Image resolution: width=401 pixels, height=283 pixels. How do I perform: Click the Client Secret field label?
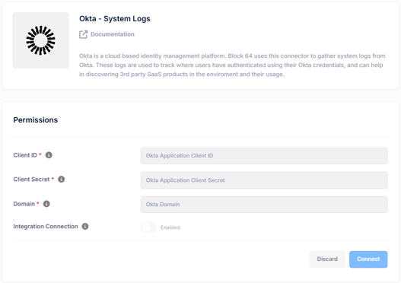[31, 180]
